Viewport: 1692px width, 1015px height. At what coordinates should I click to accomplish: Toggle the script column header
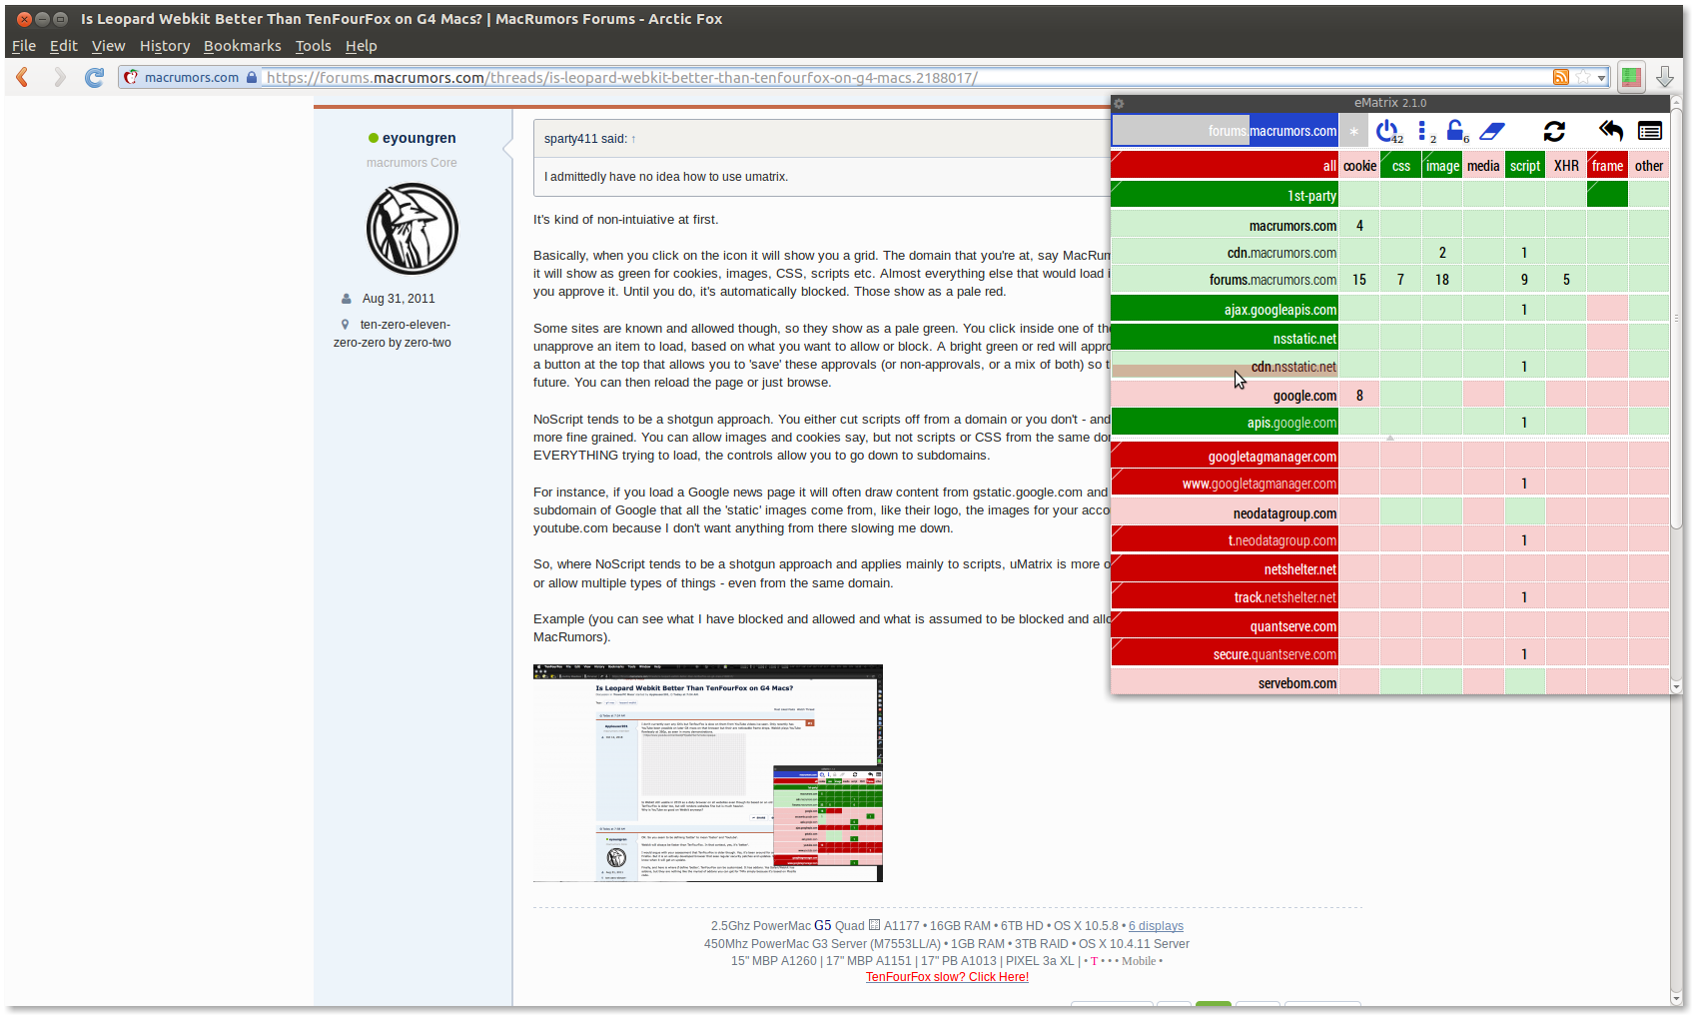point(1525,166)
